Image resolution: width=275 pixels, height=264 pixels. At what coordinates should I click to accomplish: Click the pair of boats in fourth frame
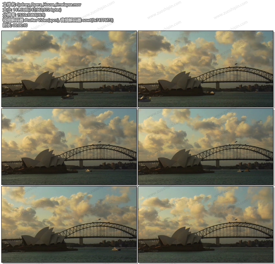tap(243, 170)
